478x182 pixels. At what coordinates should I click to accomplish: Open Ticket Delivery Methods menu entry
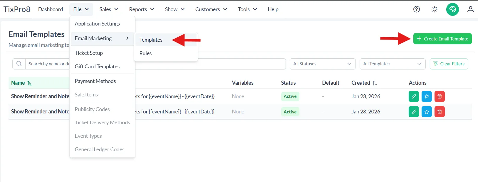pos(102,123)
